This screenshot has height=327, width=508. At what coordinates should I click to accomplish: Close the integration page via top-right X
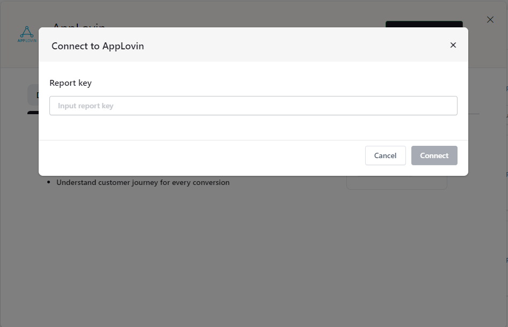[x=490, y=19]
